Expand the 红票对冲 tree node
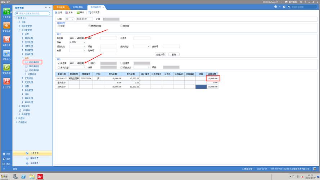The image size is (320, 180). pos(26,74)
